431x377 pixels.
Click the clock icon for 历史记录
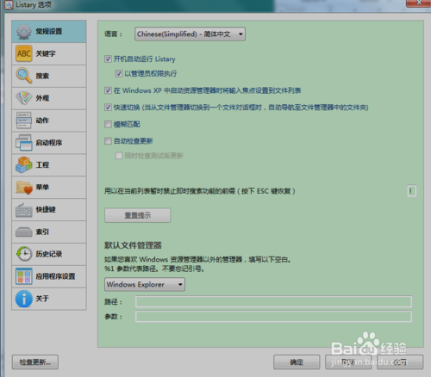point(24,254)
